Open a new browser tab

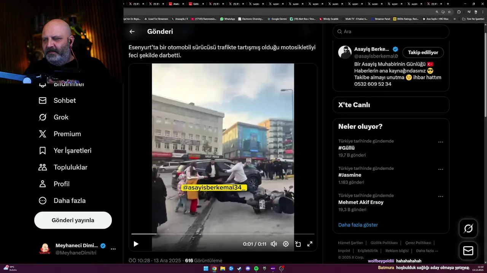click(448, 4)
